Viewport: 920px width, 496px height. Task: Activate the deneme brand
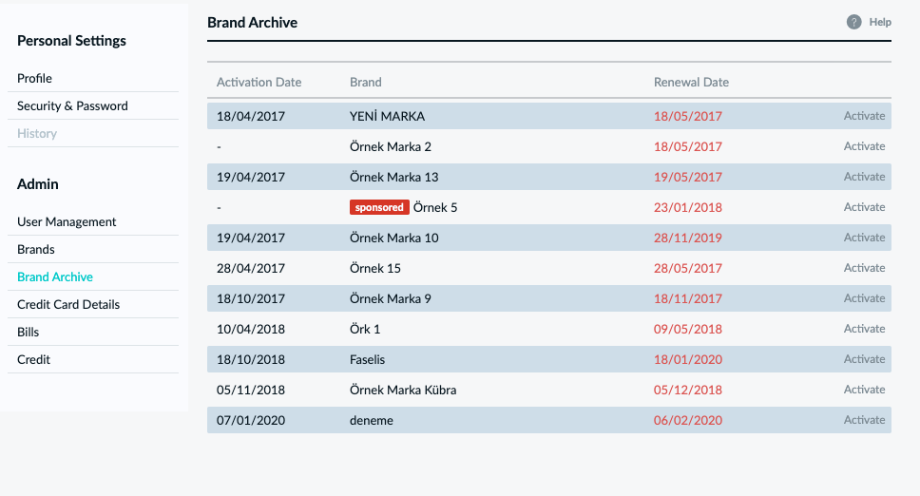pyautogui.click(x=864, y=420)
